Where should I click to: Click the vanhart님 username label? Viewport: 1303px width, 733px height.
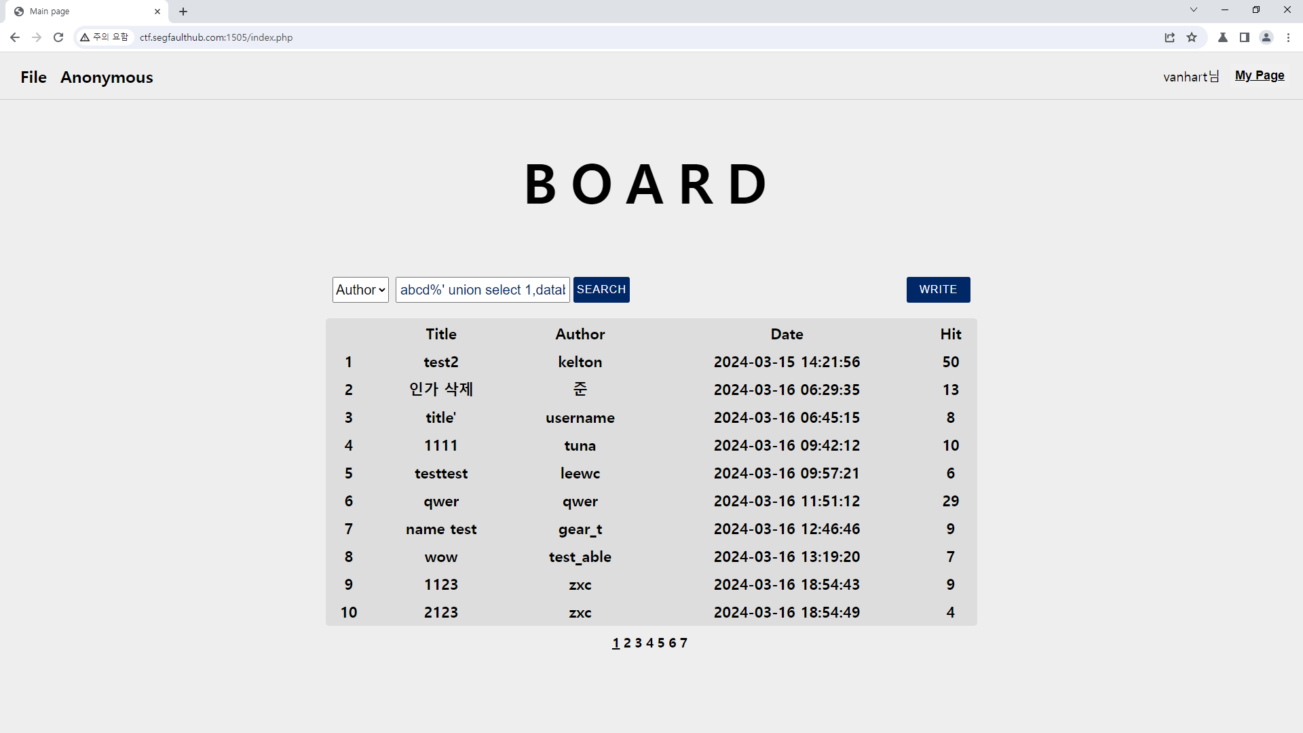coord(1191,77)
